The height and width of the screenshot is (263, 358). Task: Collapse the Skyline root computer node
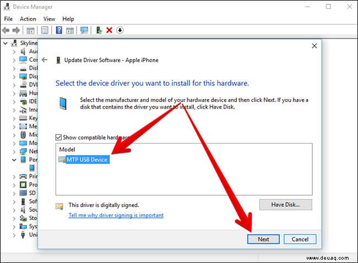[x=6, y=43]
